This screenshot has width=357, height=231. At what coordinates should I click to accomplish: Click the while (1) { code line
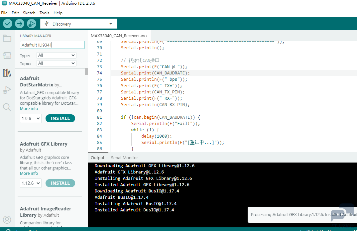[x=145, y=130]
